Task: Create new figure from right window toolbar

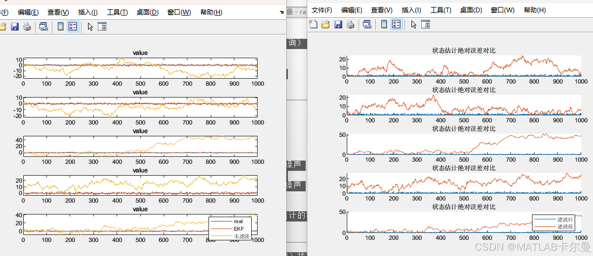Action: pyautogui.click(x=313, y=25)
